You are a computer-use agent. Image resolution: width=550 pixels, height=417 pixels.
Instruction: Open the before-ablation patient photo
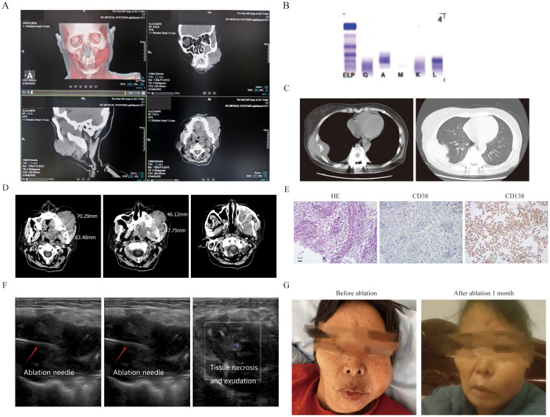coord(354,357)
